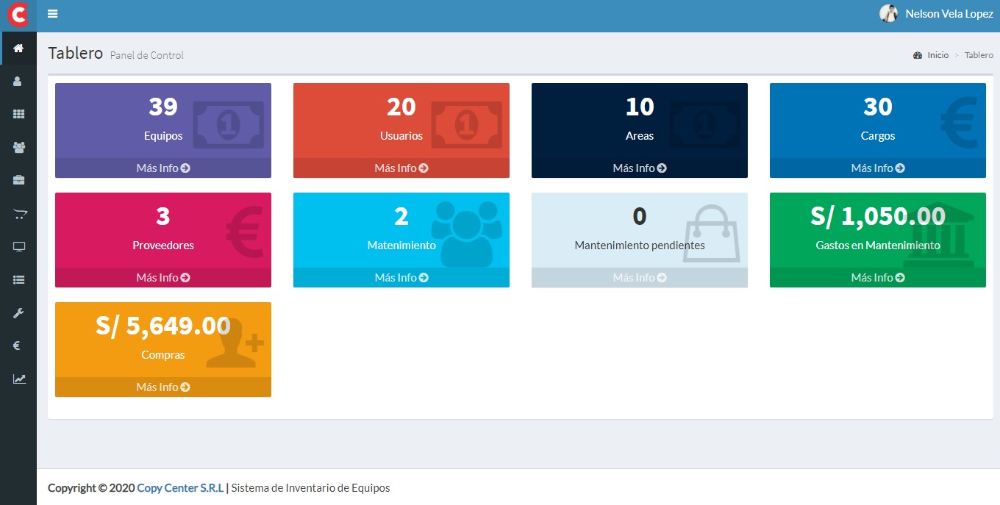This screenshot has height=505, width=1000.
Task: Open Más Info on Gastos en Mantenimiento
Action: (x=877, y=277)
